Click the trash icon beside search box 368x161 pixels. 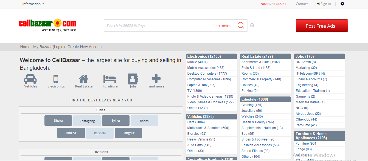(252, 25)
